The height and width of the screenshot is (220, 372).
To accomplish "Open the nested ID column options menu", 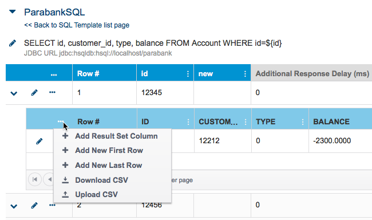I will tap(188, 122).
